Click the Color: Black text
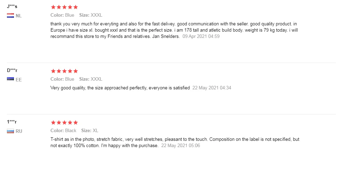 coord(63,131)
